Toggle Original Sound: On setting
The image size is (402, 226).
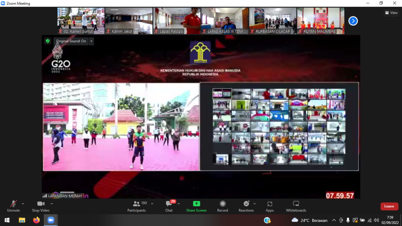(x=71, y=41)
